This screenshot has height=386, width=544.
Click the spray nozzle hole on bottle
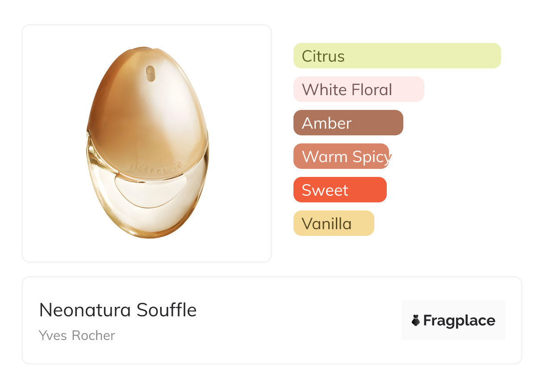[150, 73]
